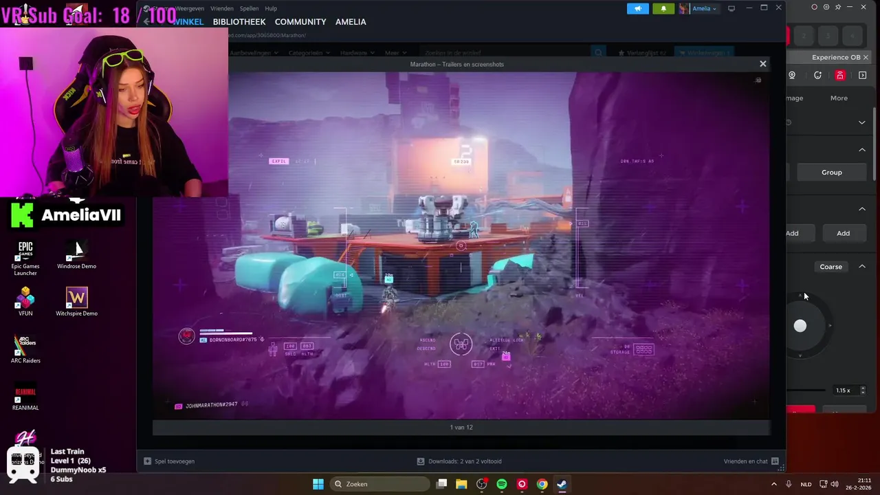The width and height of the screenshot is (880, 495).
Task: Click the store search magnifier button
Action: point(598,52)
